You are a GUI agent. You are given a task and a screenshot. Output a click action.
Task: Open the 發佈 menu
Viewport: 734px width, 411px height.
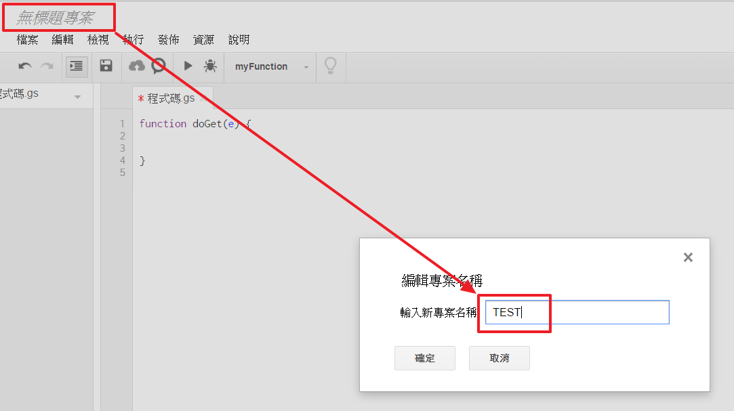tap(169, 40)
